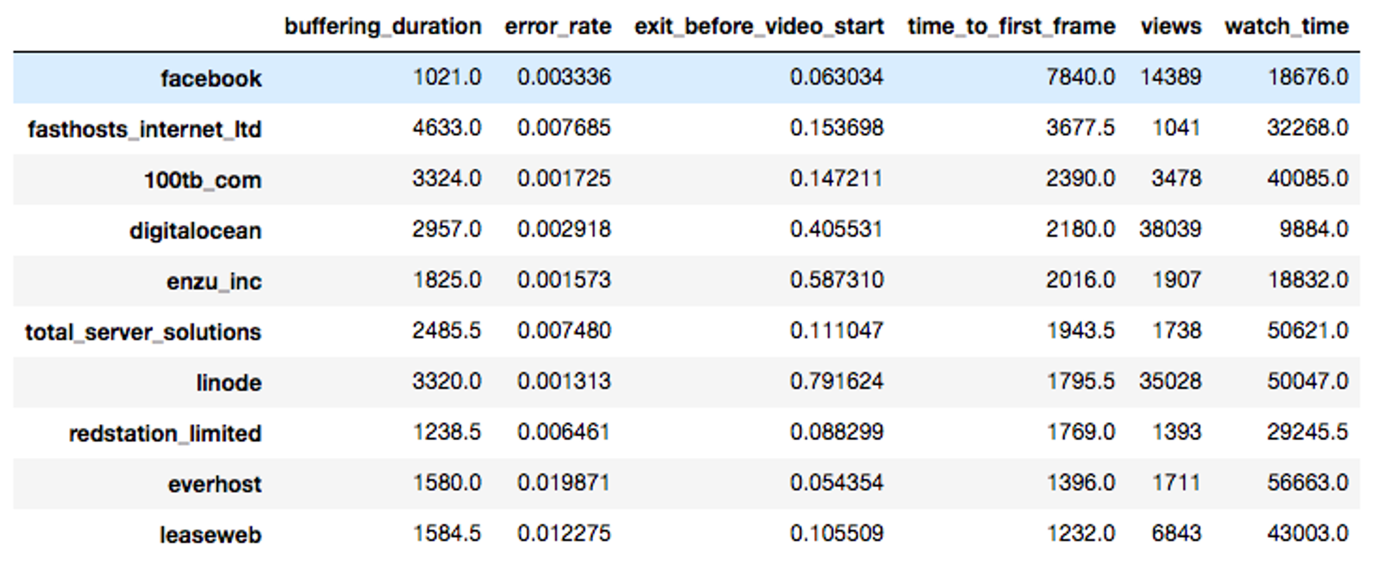
Task: Click the buffering_duration column header
Action: [x=383, y=27]
